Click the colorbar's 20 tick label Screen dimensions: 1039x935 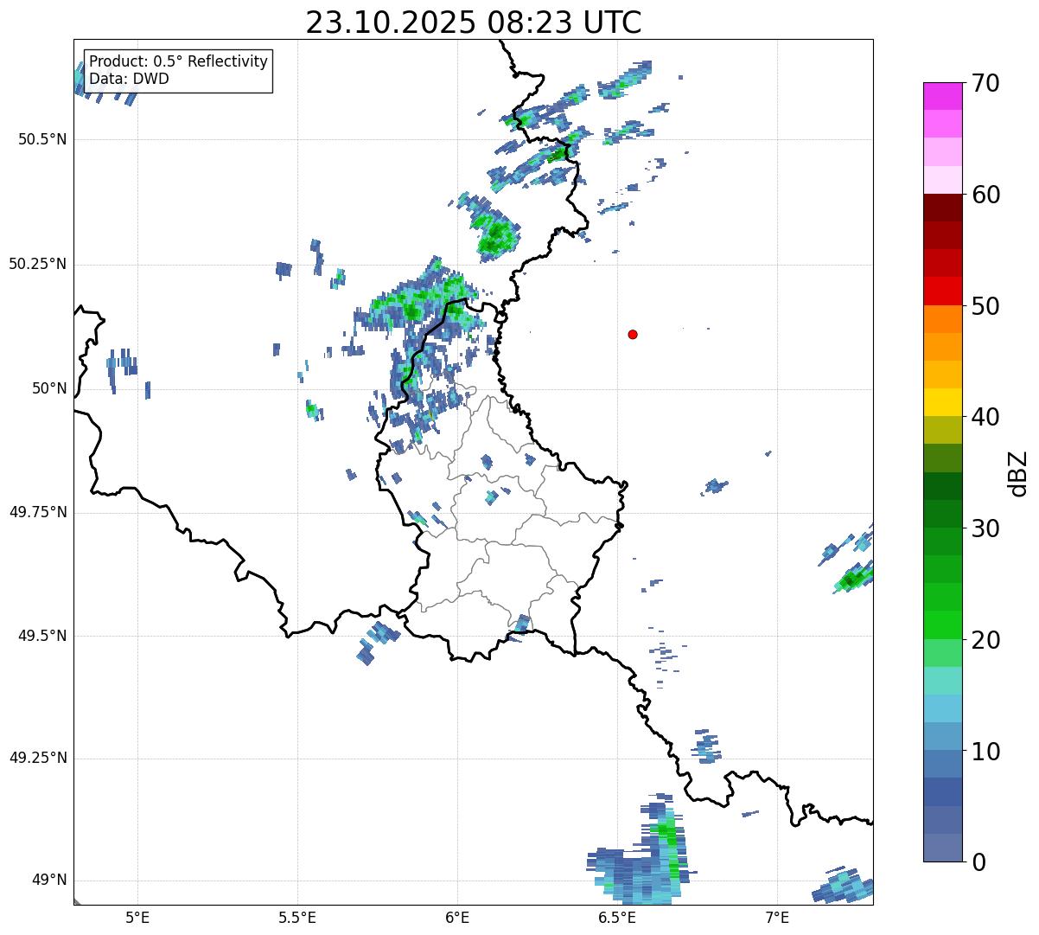click(985, 640)
